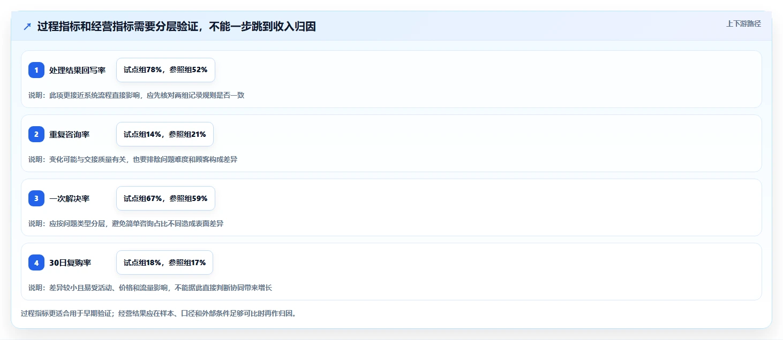Select the number 2 step badge
Screen dimensions: 783x340
(36, 134)
